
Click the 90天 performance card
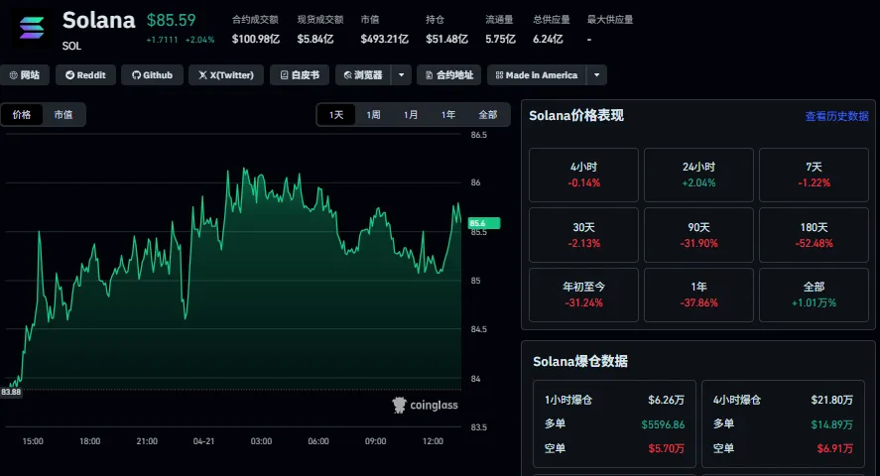(x=698, y=235)
